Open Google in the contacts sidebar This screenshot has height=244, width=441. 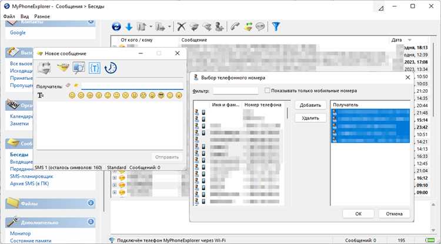pyautogui.click(x=18, y=32)
